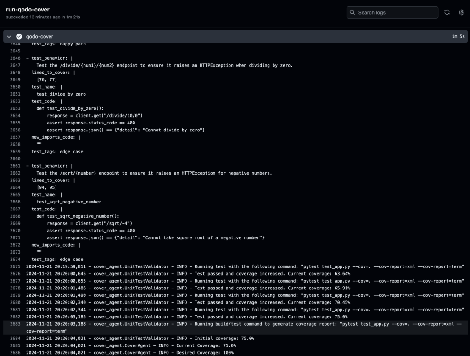Select log line number 2659

click(15, 152)
